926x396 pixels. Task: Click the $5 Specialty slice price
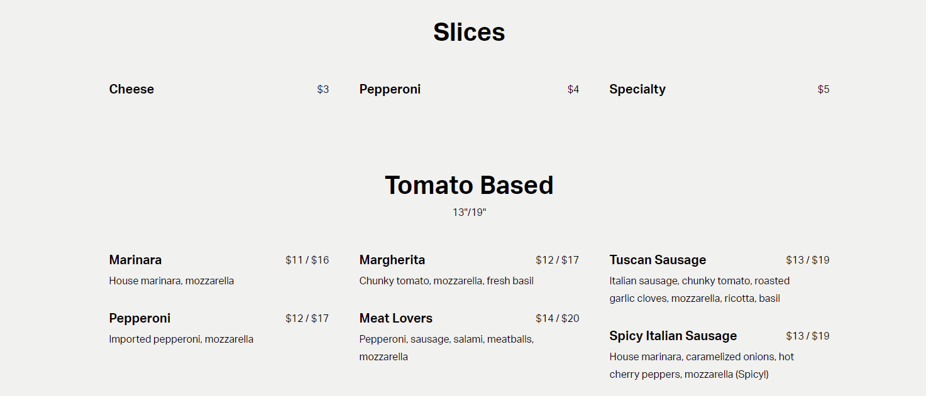tap(823, 89)
